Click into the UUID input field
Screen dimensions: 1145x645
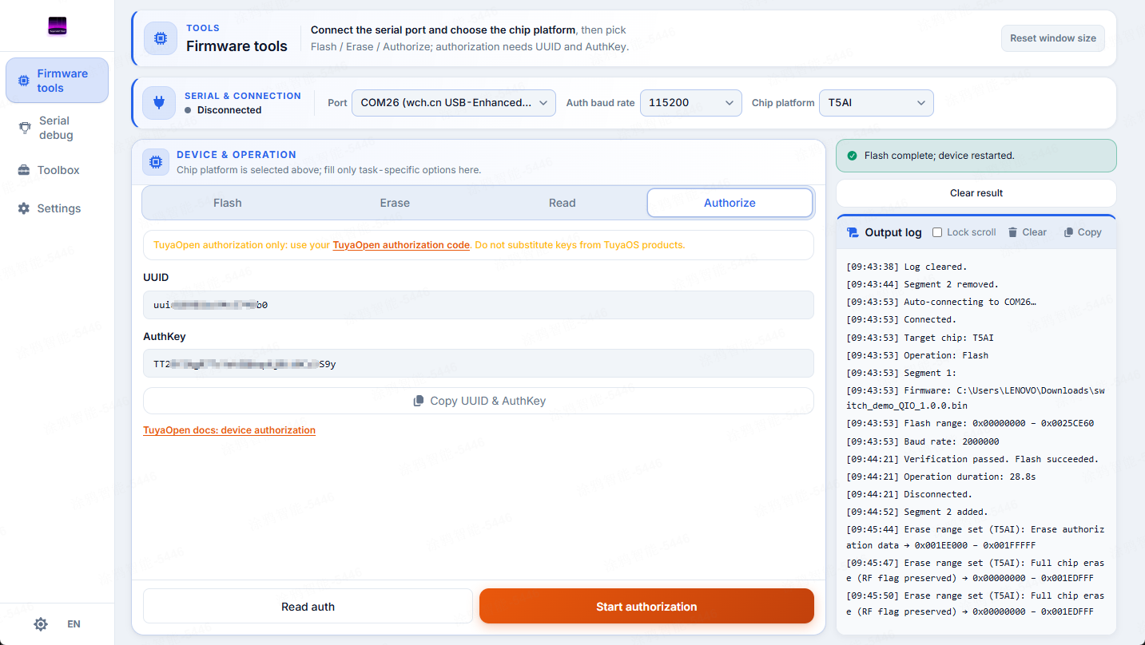[479, 305]
